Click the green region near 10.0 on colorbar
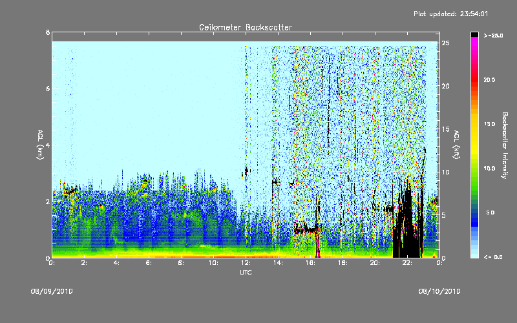 [474, 168]
